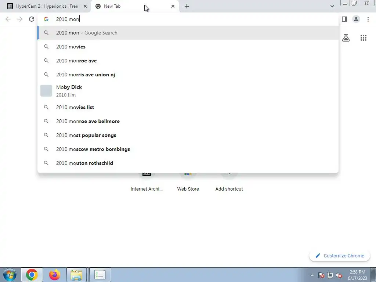
Task: Click the Moby Dick thumbnail placeholder
Action: point(46,91)
